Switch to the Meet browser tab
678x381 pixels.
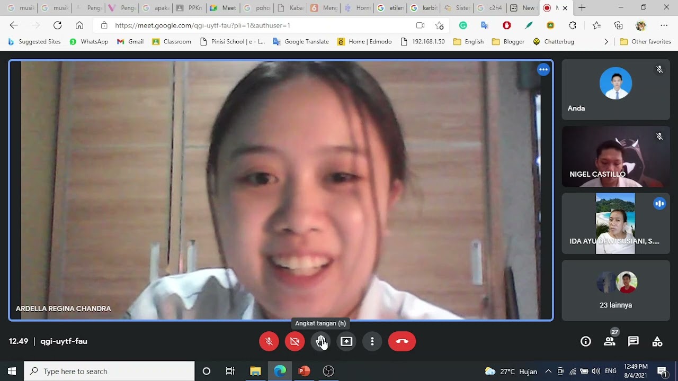click(x=223, y=8)
